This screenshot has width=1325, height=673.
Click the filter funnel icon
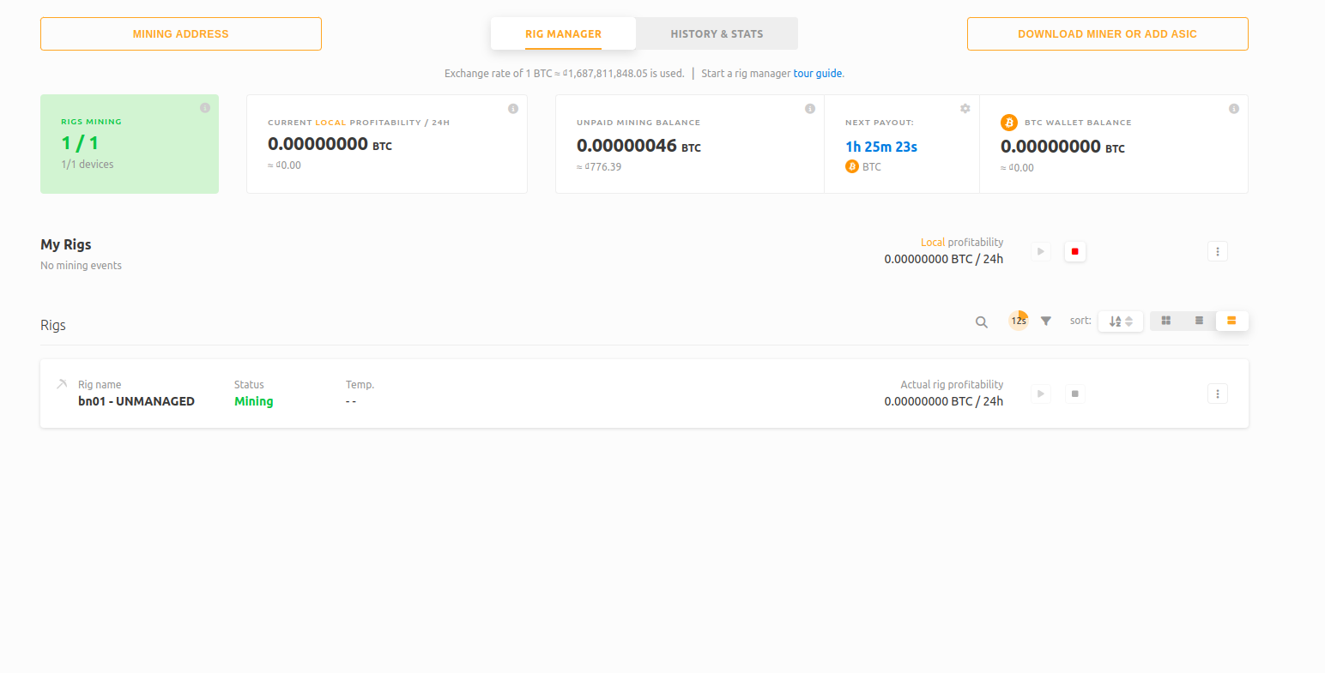click(x=1045, y=321)
